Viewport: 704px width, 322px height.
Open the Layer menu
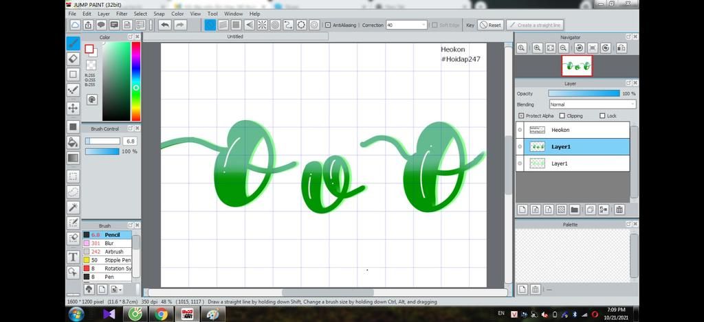tap(104, 14)
